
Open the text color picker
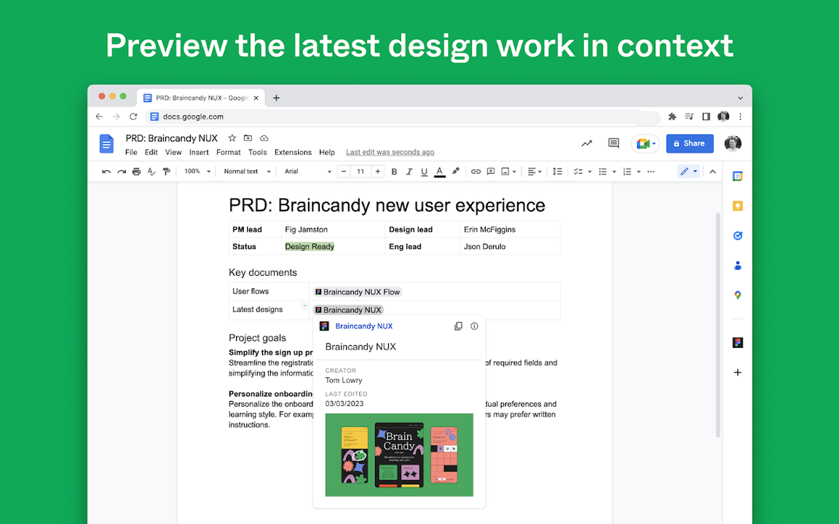440,172
